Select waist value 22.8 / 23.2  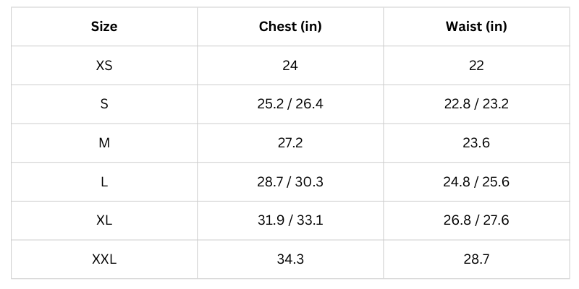pyautogui.click(x=476, y=104)
